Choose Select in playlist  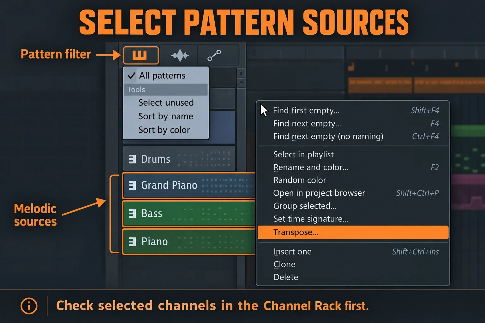click(353, 154)
